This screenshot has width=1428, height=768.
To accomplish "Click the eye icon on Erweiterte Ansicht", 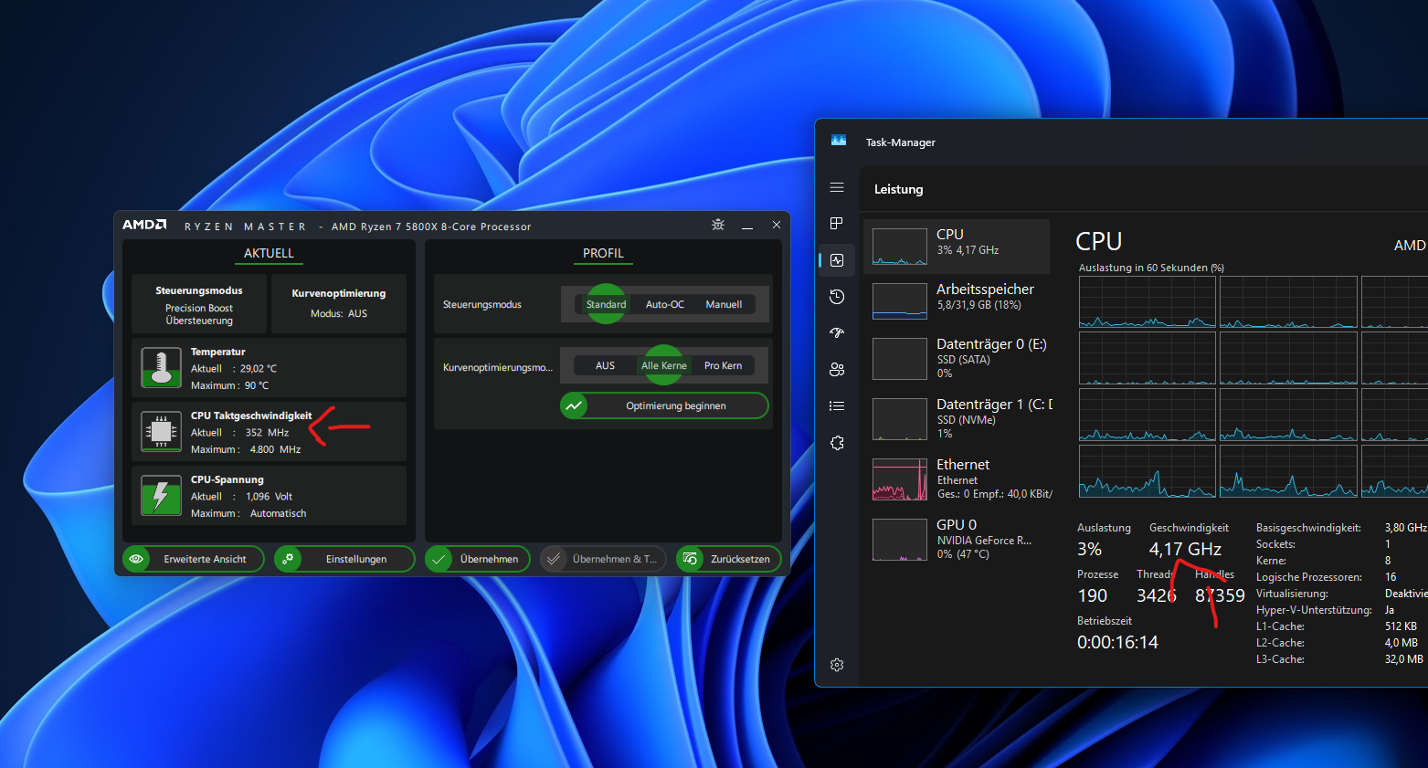I will [137, 559].
